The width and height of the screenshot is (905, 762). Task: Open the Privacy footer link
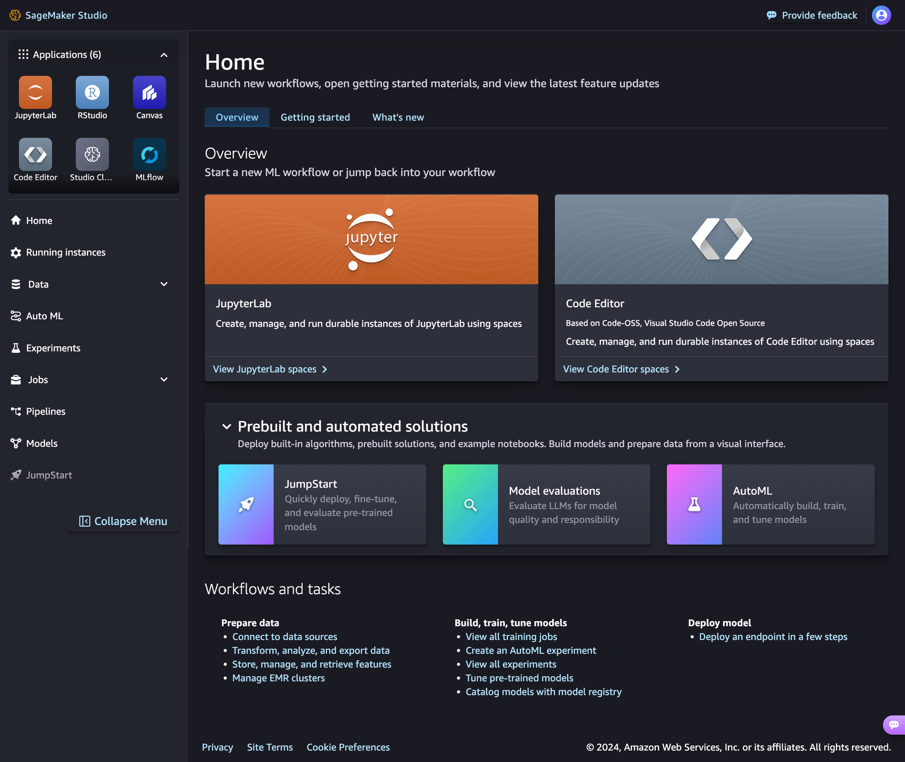tap(218, 747)
